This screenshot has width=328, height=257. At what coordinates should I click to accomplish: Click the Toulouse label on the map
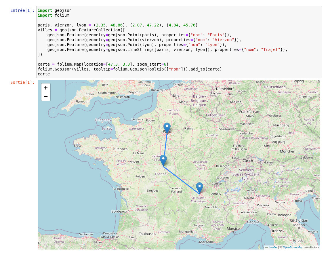tap(146, 234)
